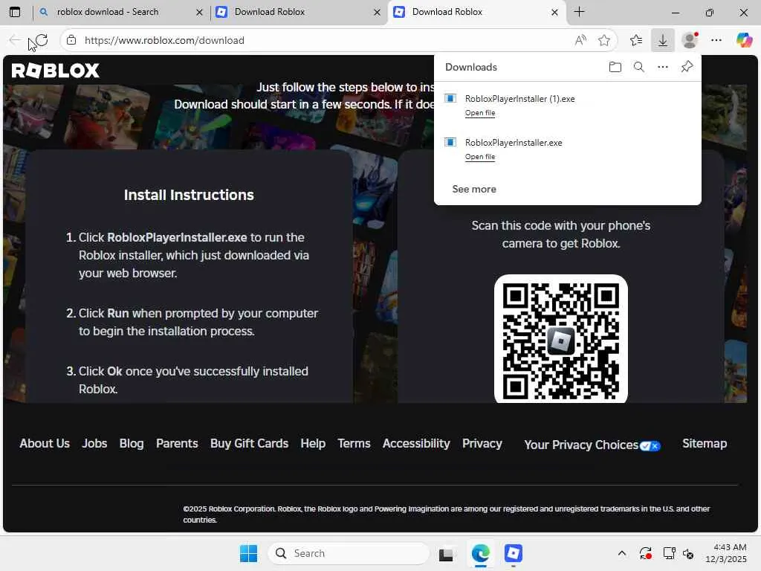Open the Favorites list icon

pyautogui.click(x=636, y=40)
